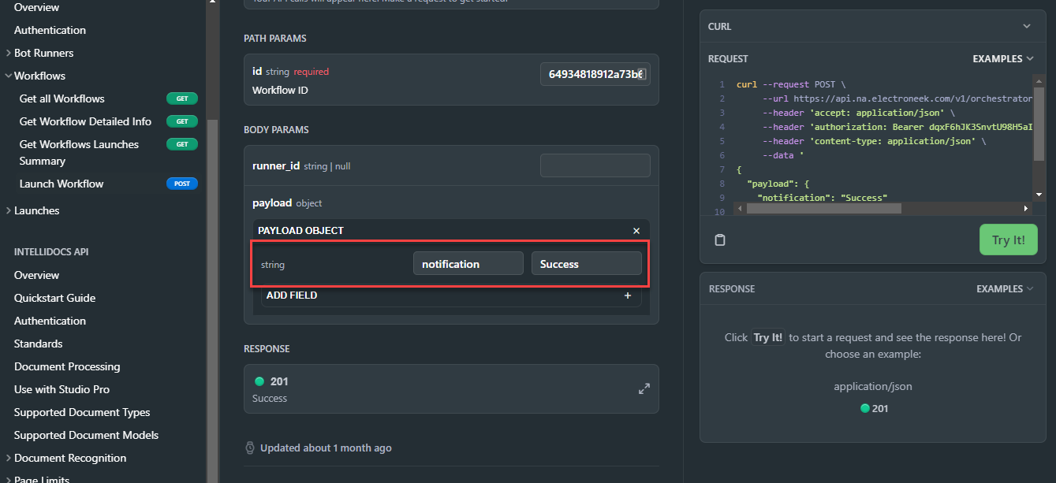The height and width of the screenshot is (483, 1056).
Task: Click the code block horizontal scrollbar
Action: tap(823, 209)
